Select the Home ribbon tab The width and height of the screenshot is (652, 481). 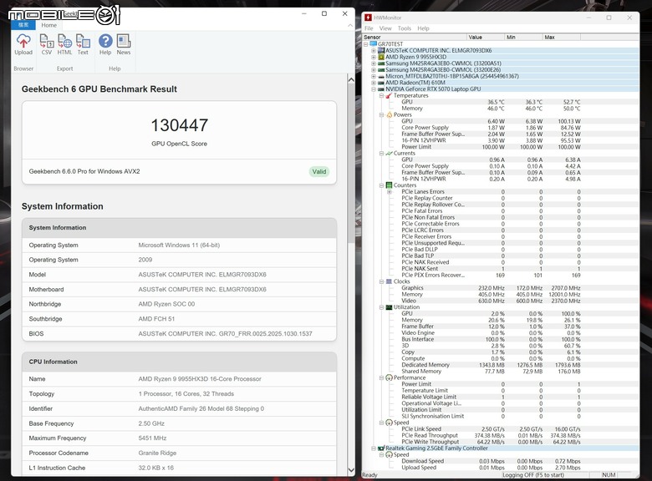point(48,25)
